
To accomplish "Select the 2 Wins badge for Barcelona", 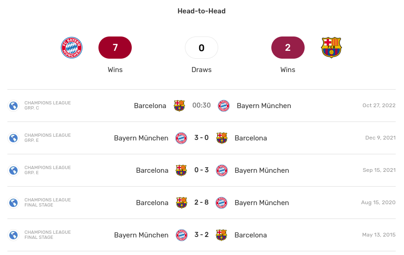I will click(288, 48).
